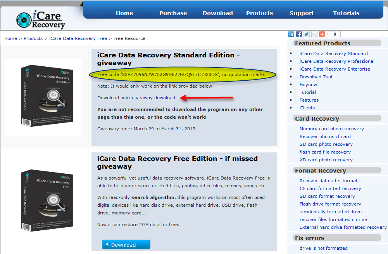This screenshot has width=388, height=254.
Task: Open Recover photos cf card link
Action: click(x=325, y=137)
